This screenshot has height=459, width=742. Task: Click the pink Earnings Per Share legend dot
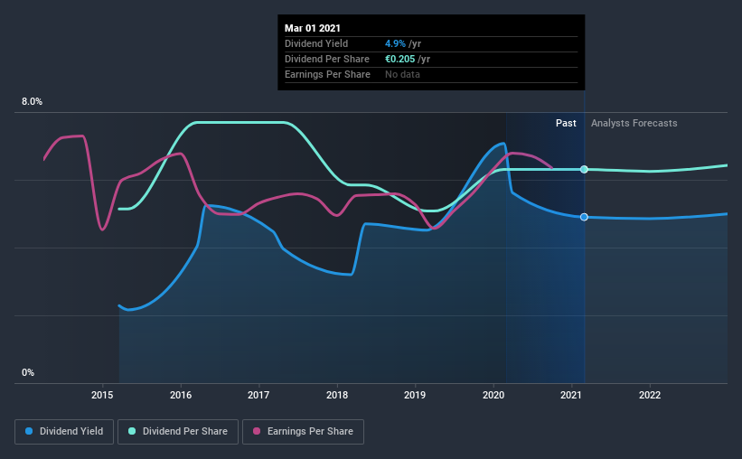[x=257, y=431]
